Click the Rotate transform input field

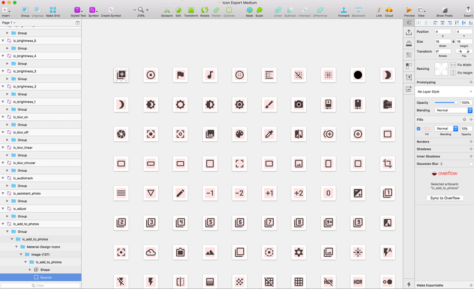[x=443, y=51]
